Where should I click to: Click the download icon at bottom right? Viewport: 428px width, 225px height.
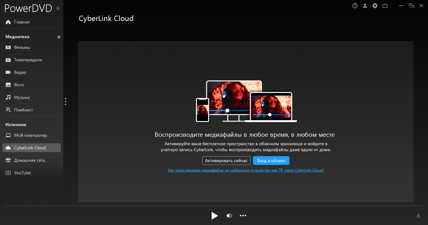click(x=418, y=216)
